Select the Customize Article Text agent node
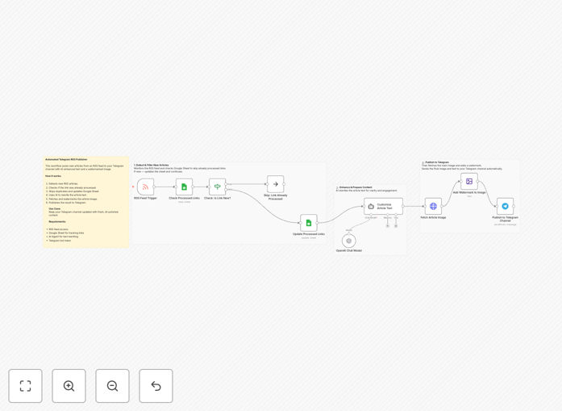Viewport: 562px width, 411px height. [383, 207]
